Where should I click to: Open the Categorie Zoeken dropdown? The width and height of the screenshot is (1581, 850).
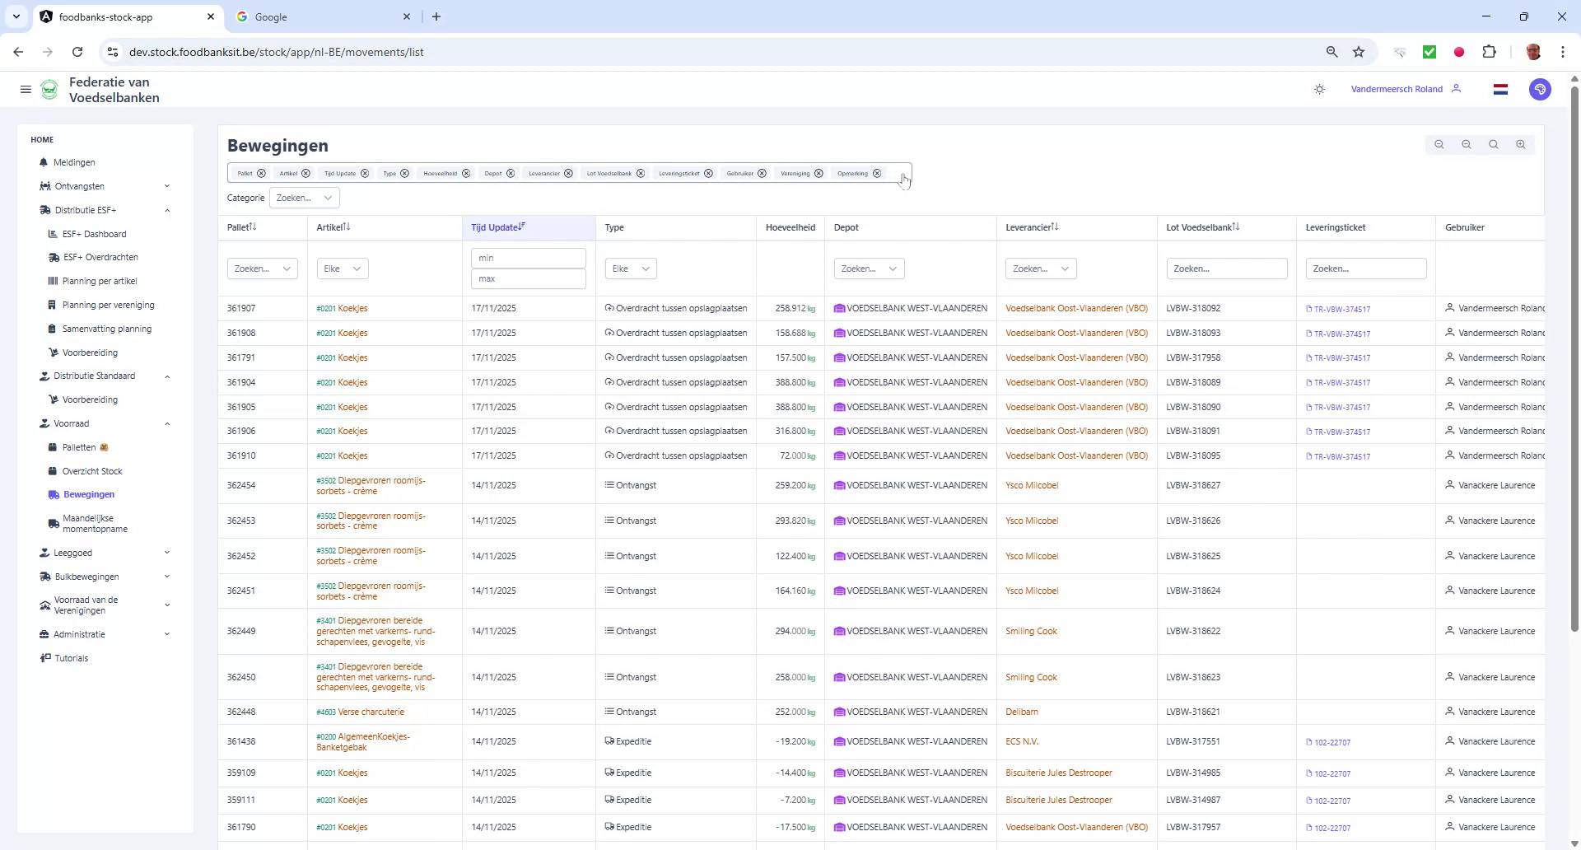[x=305, y=198]
